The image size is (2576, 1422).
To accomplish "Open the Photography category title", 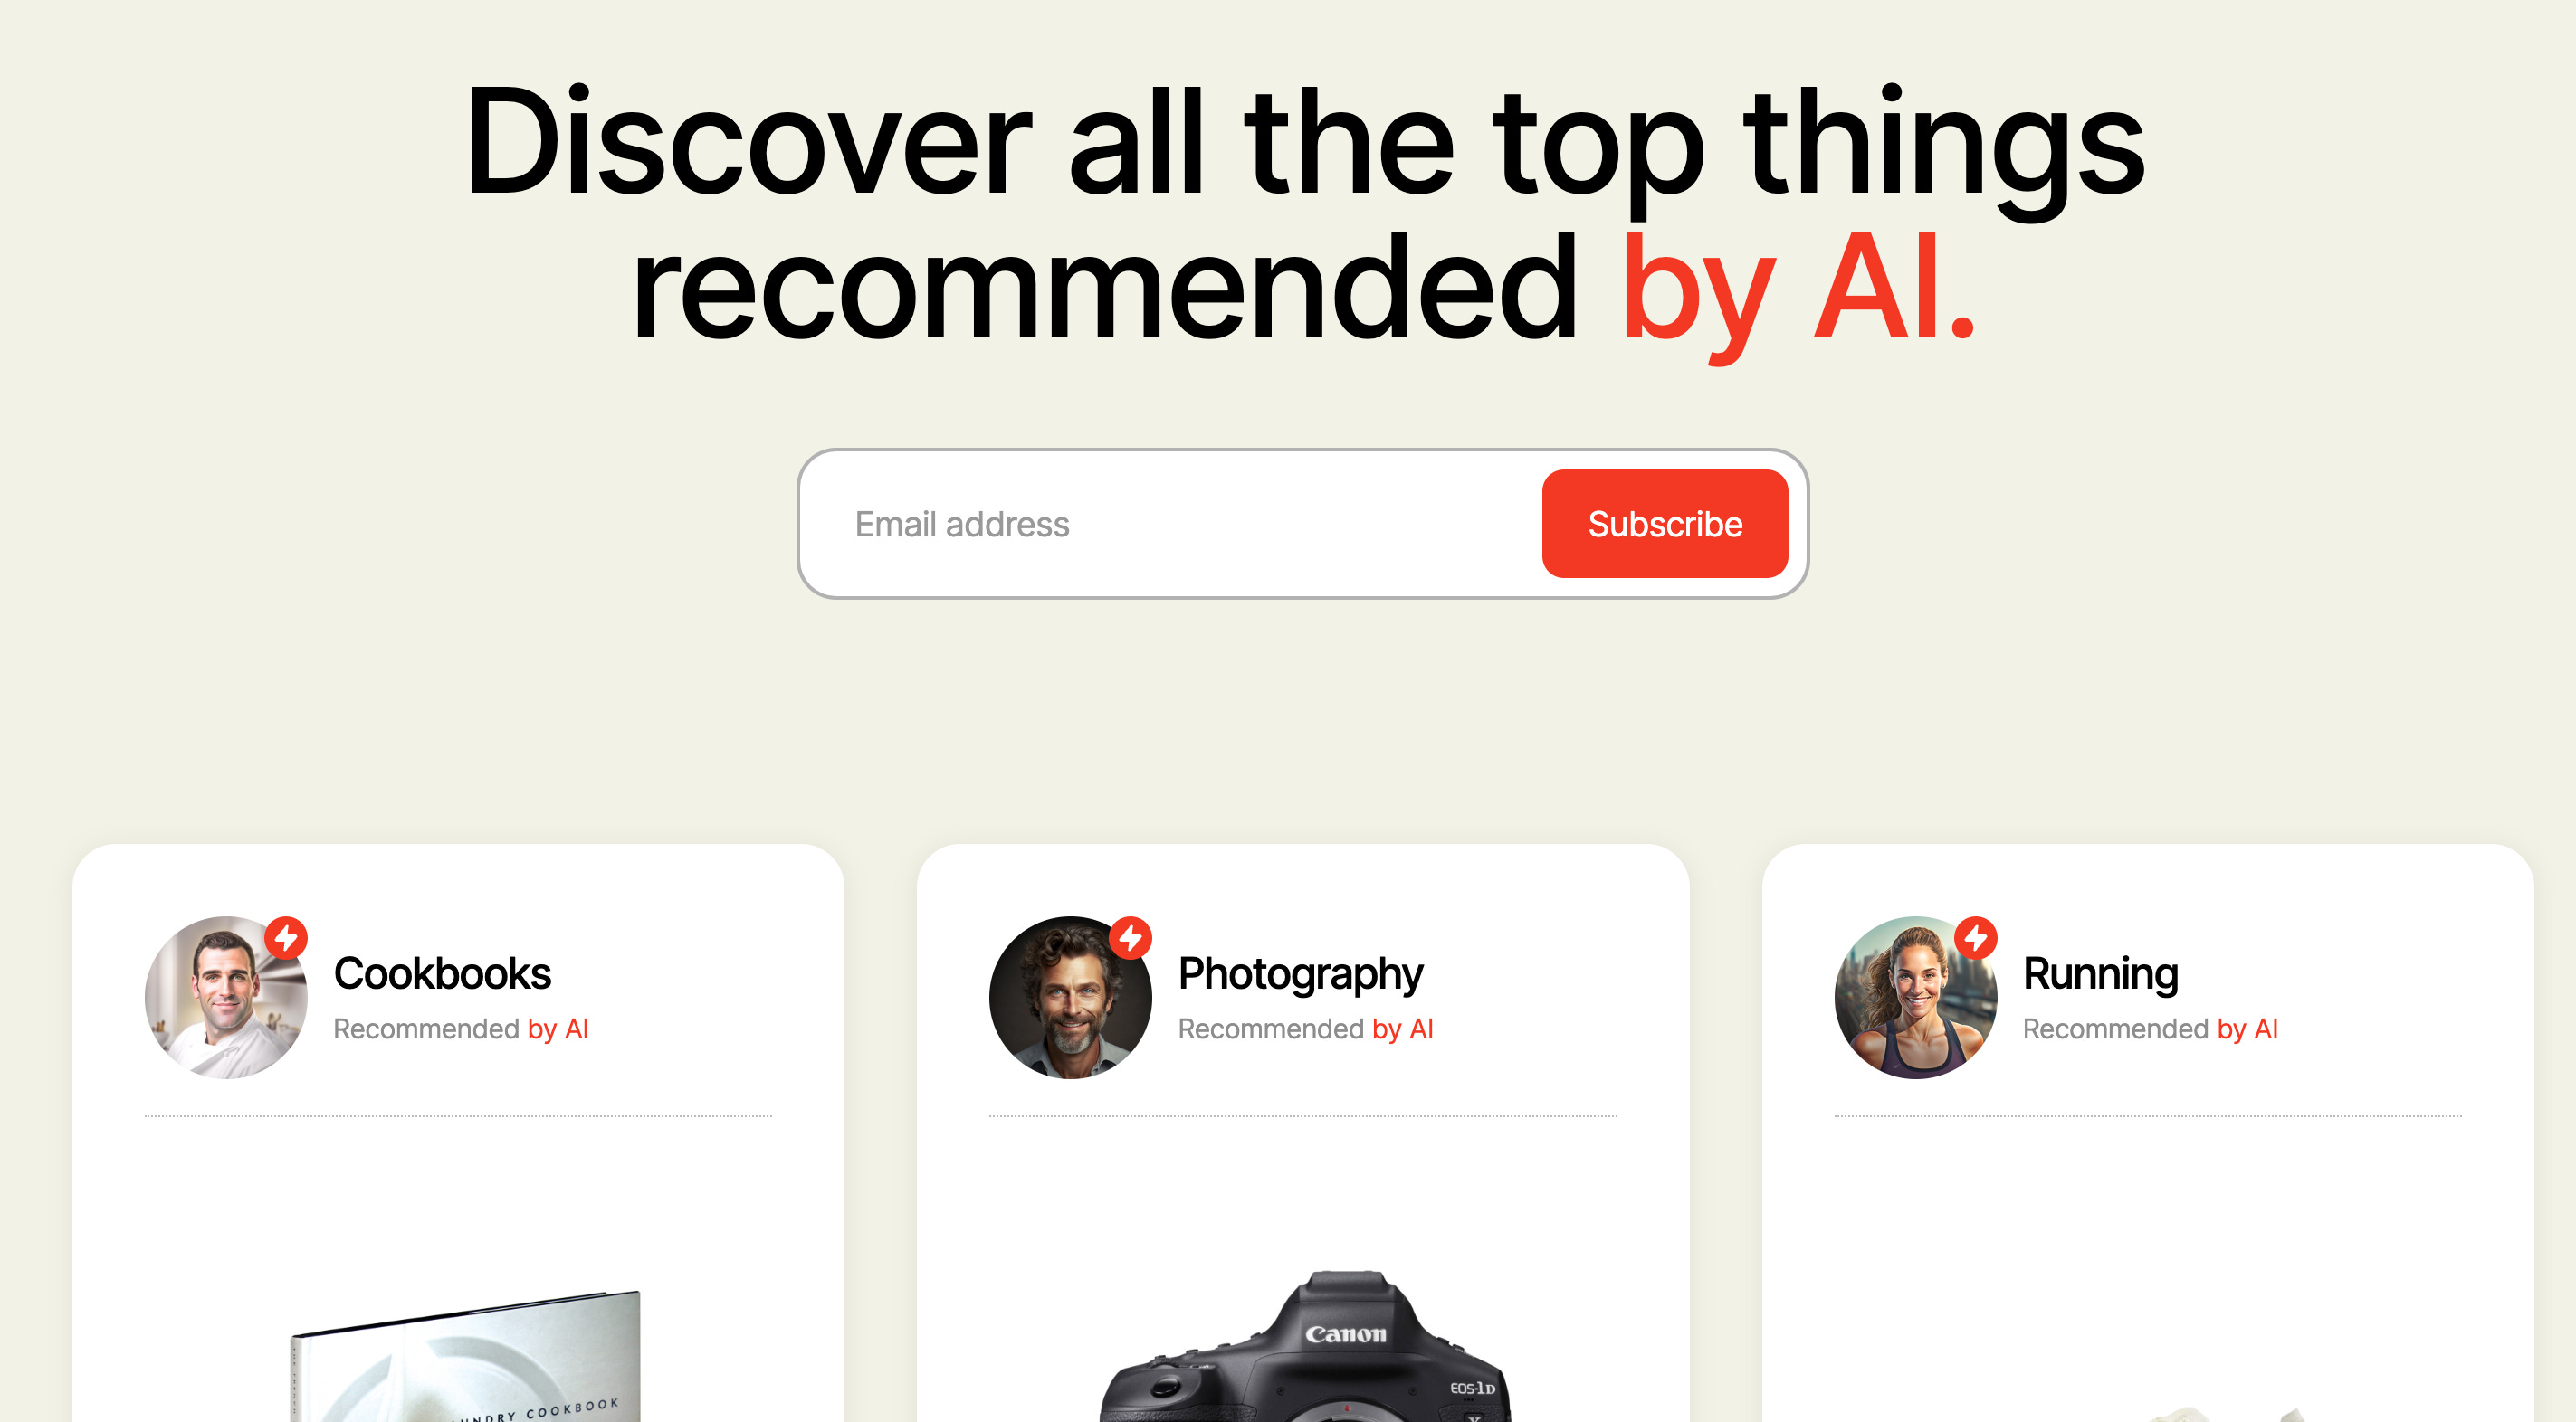I will coord(1300,974).
